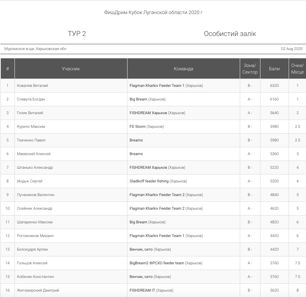This screenshot has height=297, width=306.
Task: Open Flagman Kharkiv Feeder Team 1 in Ковалев row
Action: click(157, 86)
